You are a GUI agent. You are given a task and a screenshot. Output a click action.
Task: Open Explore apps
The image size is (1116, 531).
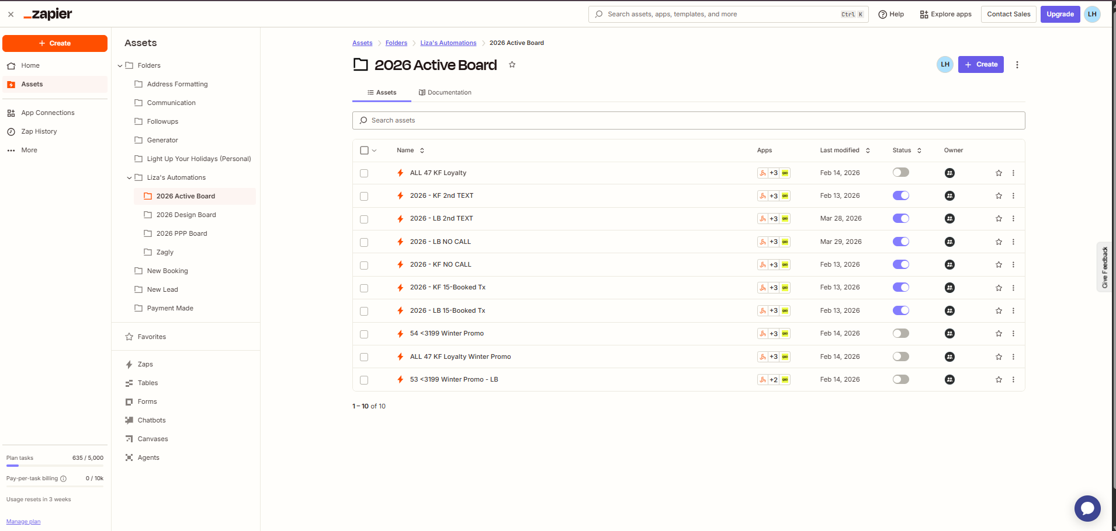tap(945, 14)
